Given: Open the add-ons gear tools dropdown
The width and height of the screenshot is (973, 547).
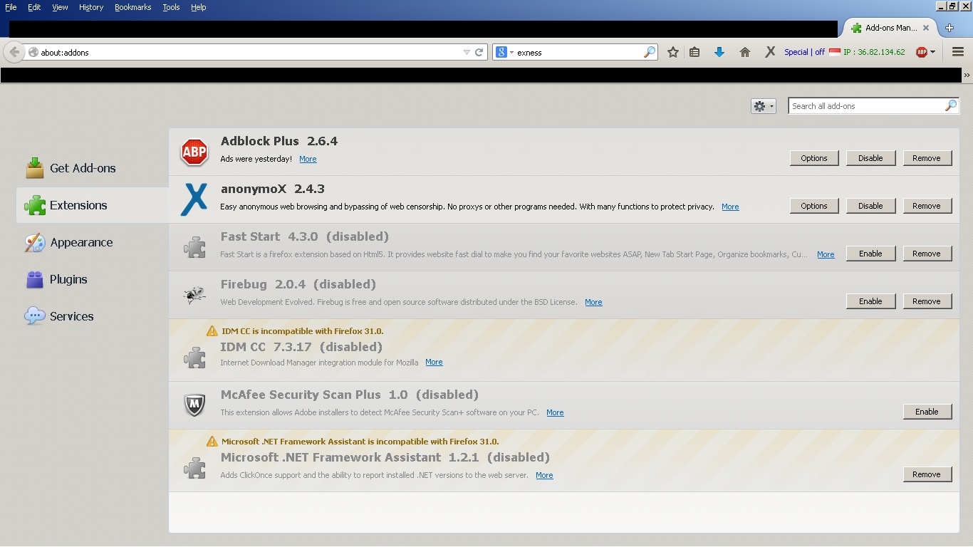Looking at the screenshot, I should [763, 106].
